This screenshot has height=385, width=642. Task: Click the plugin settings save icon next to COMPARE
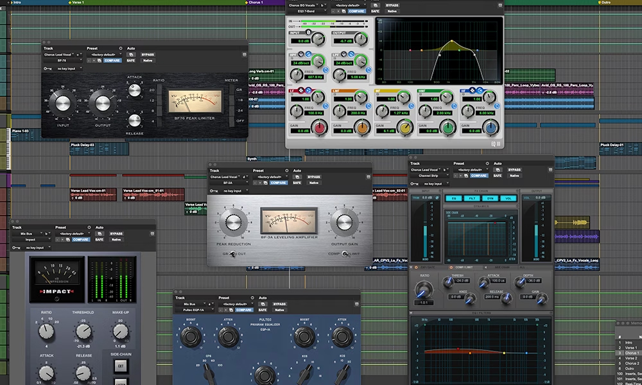point(343,12)
